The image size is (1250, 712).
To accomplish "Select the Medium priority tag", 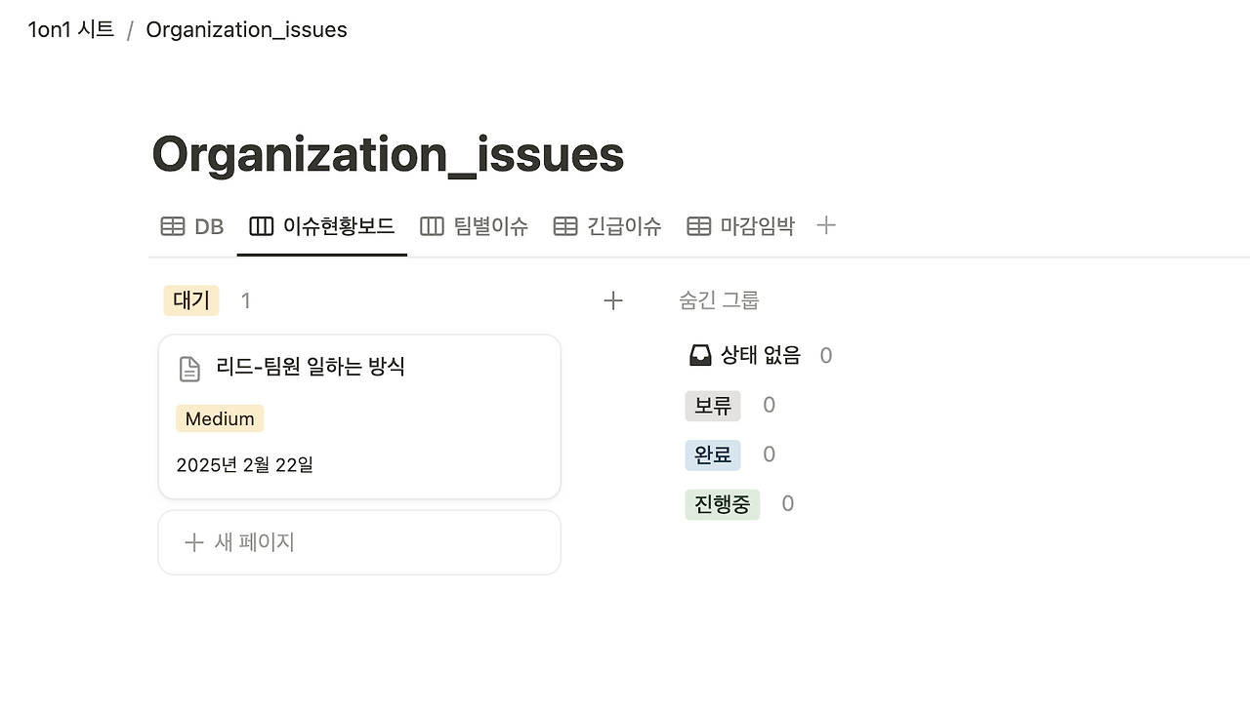I will point(219,417).
